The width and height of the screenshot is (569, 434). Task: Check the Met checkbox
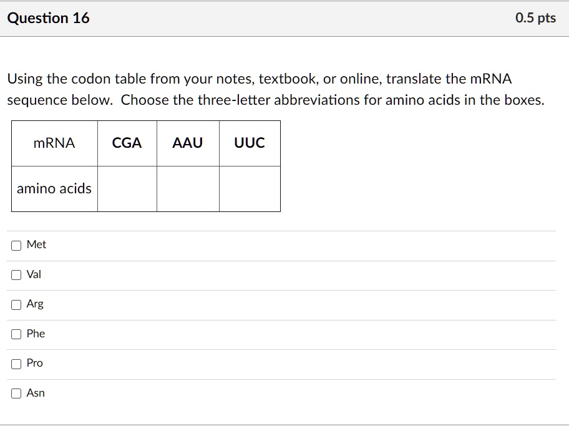point(16,245)
